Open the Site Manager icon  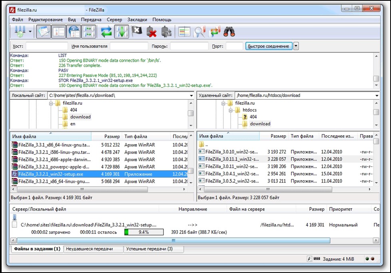click(x=20, y=32)
